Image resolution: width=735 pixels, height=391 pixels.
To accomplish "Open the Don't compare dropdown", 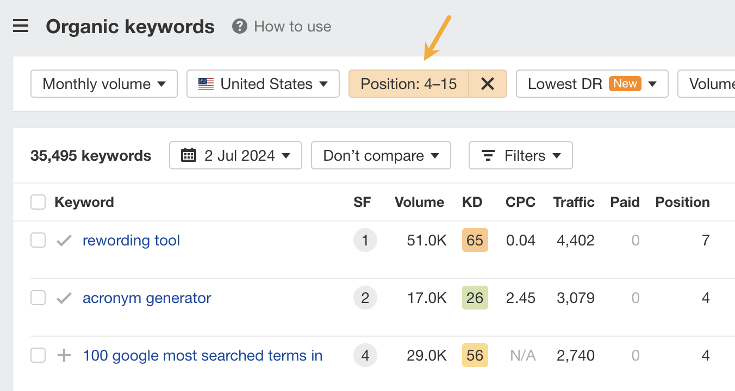I will (381, 155).
